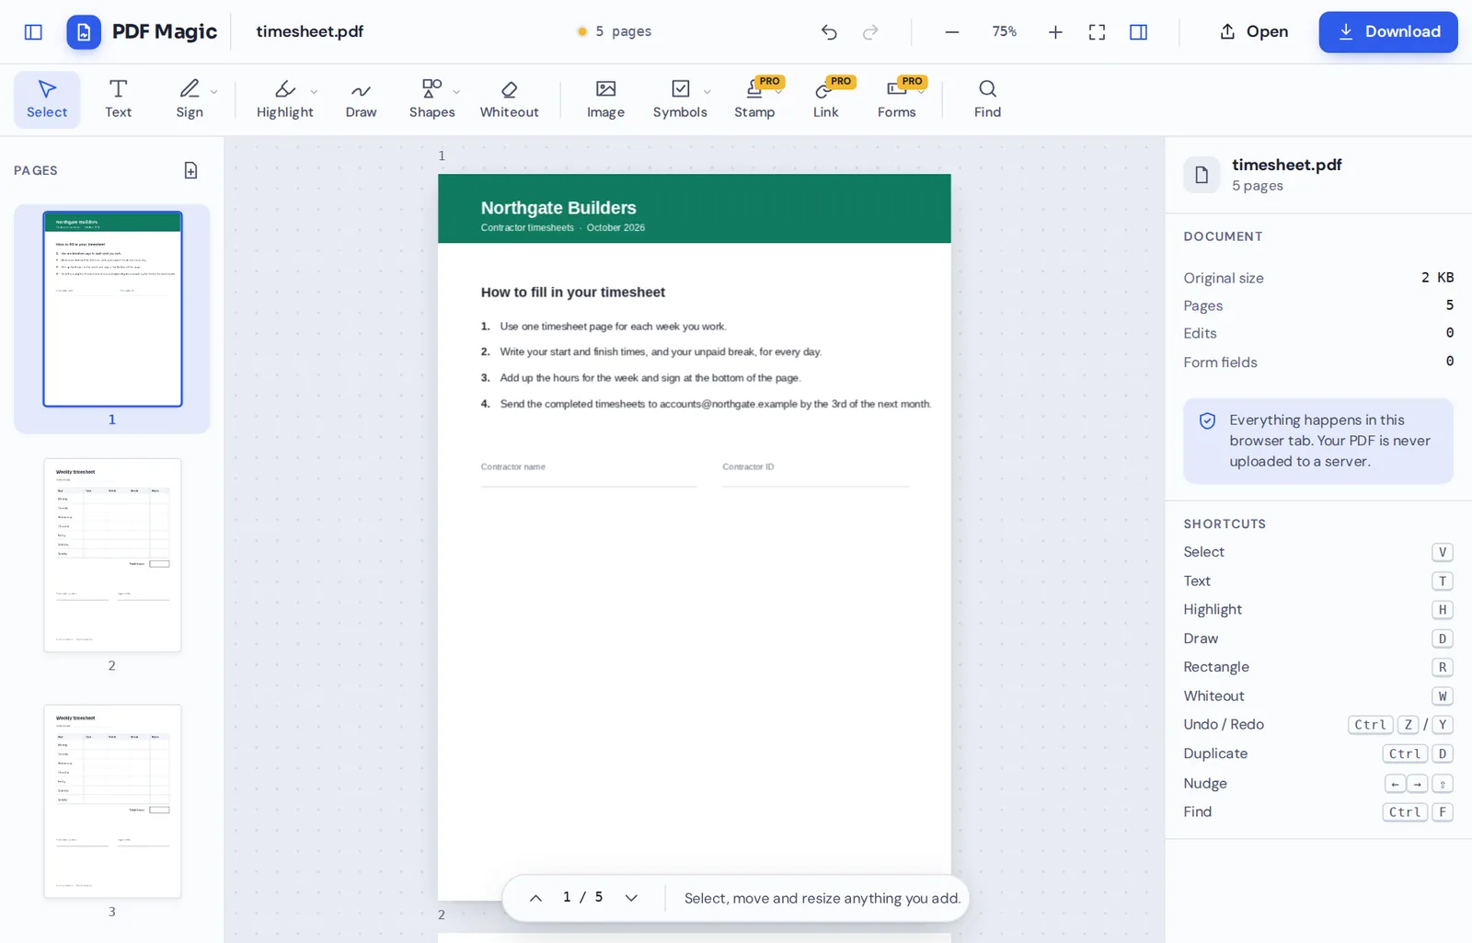1472x943 pixels.
Task: Click the 'How to fill in your timesheet' heading
Action: (572, 293)
